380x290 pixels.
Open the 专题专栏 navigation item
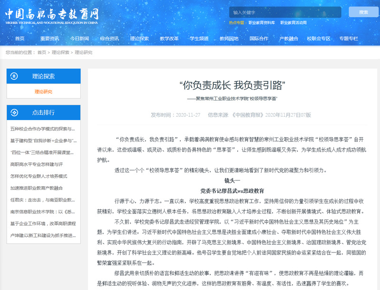(x=349, y=39)
